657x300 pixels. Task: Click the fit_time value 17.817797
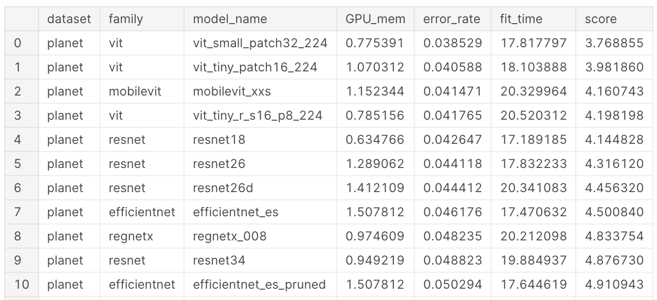click(x=534, y=43)
